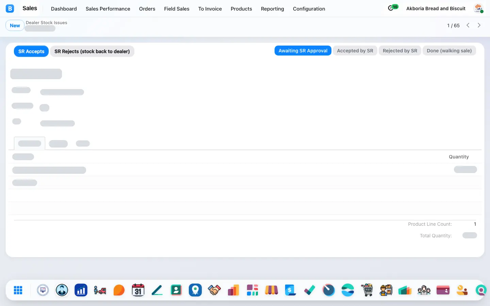Select the Rejected by SR status
The height and width of the screenshot is (306, 490).
(x=400, y=51)
